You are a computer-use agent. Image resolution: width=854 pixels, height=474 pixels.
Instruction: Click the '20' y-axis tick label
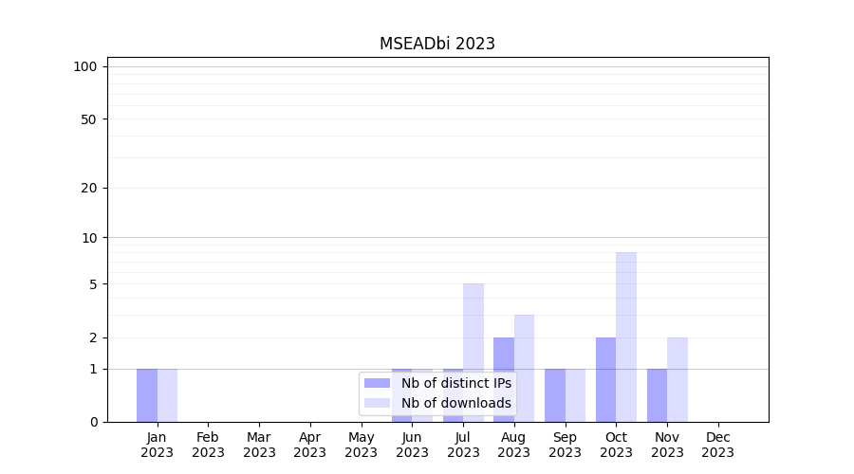89,188
